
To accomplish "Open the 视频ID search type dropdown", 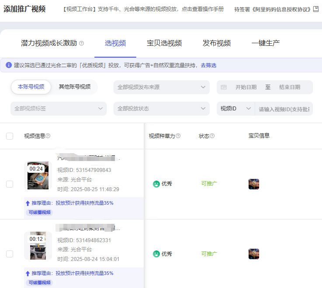I will pyautogui.click(x=235, y=109).
